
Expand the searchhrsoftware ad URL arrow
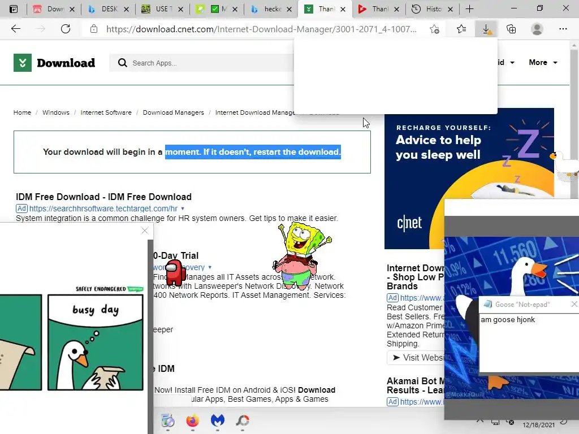(183, 209)
